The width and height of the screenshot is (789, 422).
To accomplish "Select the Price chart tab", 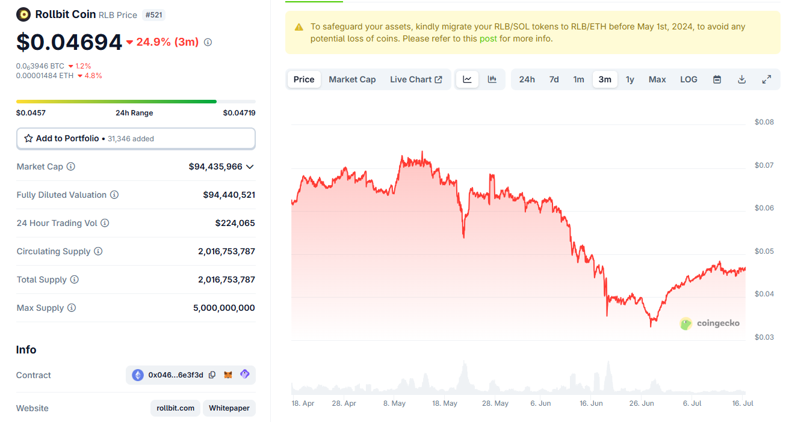I will (304, 79).
